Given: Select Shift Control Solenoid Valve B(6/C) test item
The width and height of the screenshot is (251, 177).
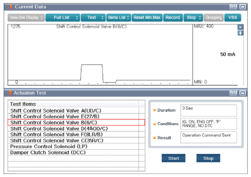Looking at the screenshot, I should 76,123.
